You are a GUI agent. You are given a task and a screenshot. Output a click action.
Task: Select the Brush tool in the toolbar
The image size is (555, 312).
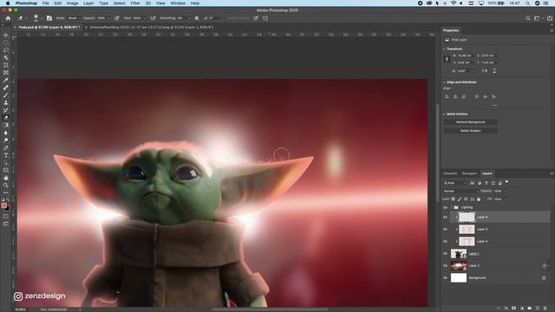(6, 94)
